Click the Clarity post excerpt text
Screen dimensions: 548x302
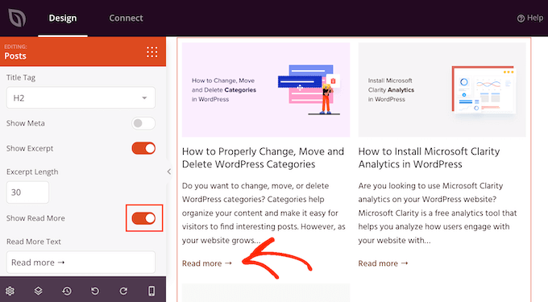438,213
